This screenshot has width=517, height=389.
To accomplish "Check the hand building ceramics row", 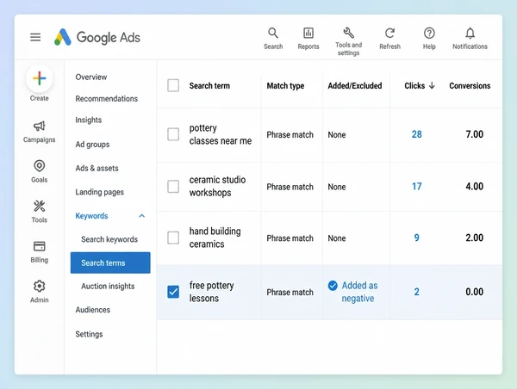I will tap(173, 238).
